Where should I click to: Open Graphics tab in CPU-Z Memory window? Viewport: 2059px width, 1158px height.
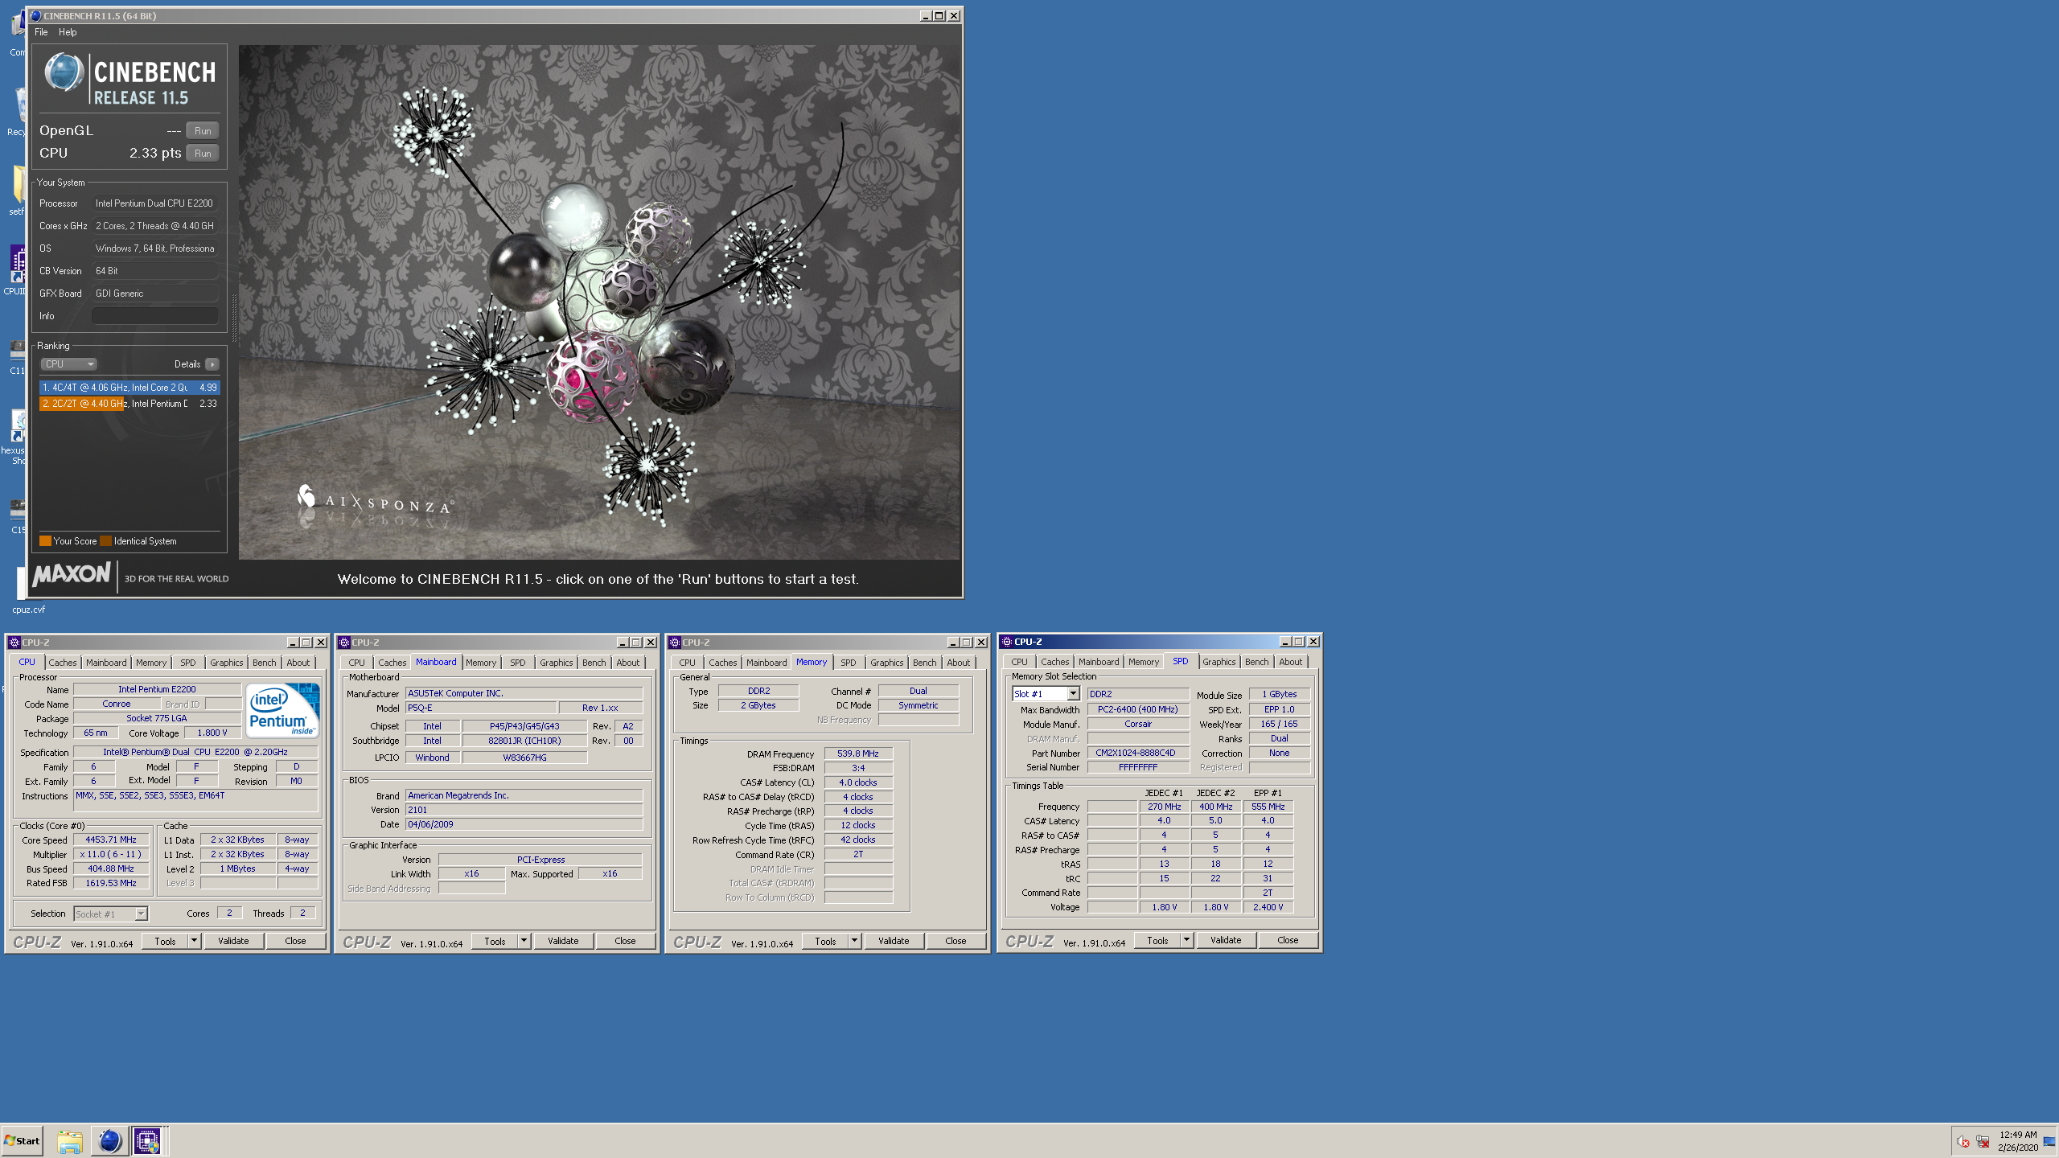click(886, 663)
